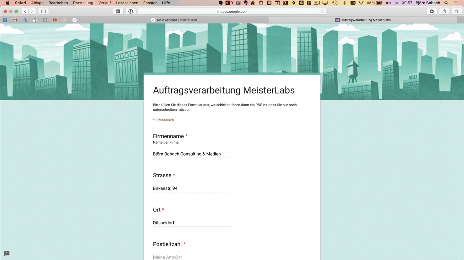Open the Apple menu
464x260 pixels.
pos(8,3)
